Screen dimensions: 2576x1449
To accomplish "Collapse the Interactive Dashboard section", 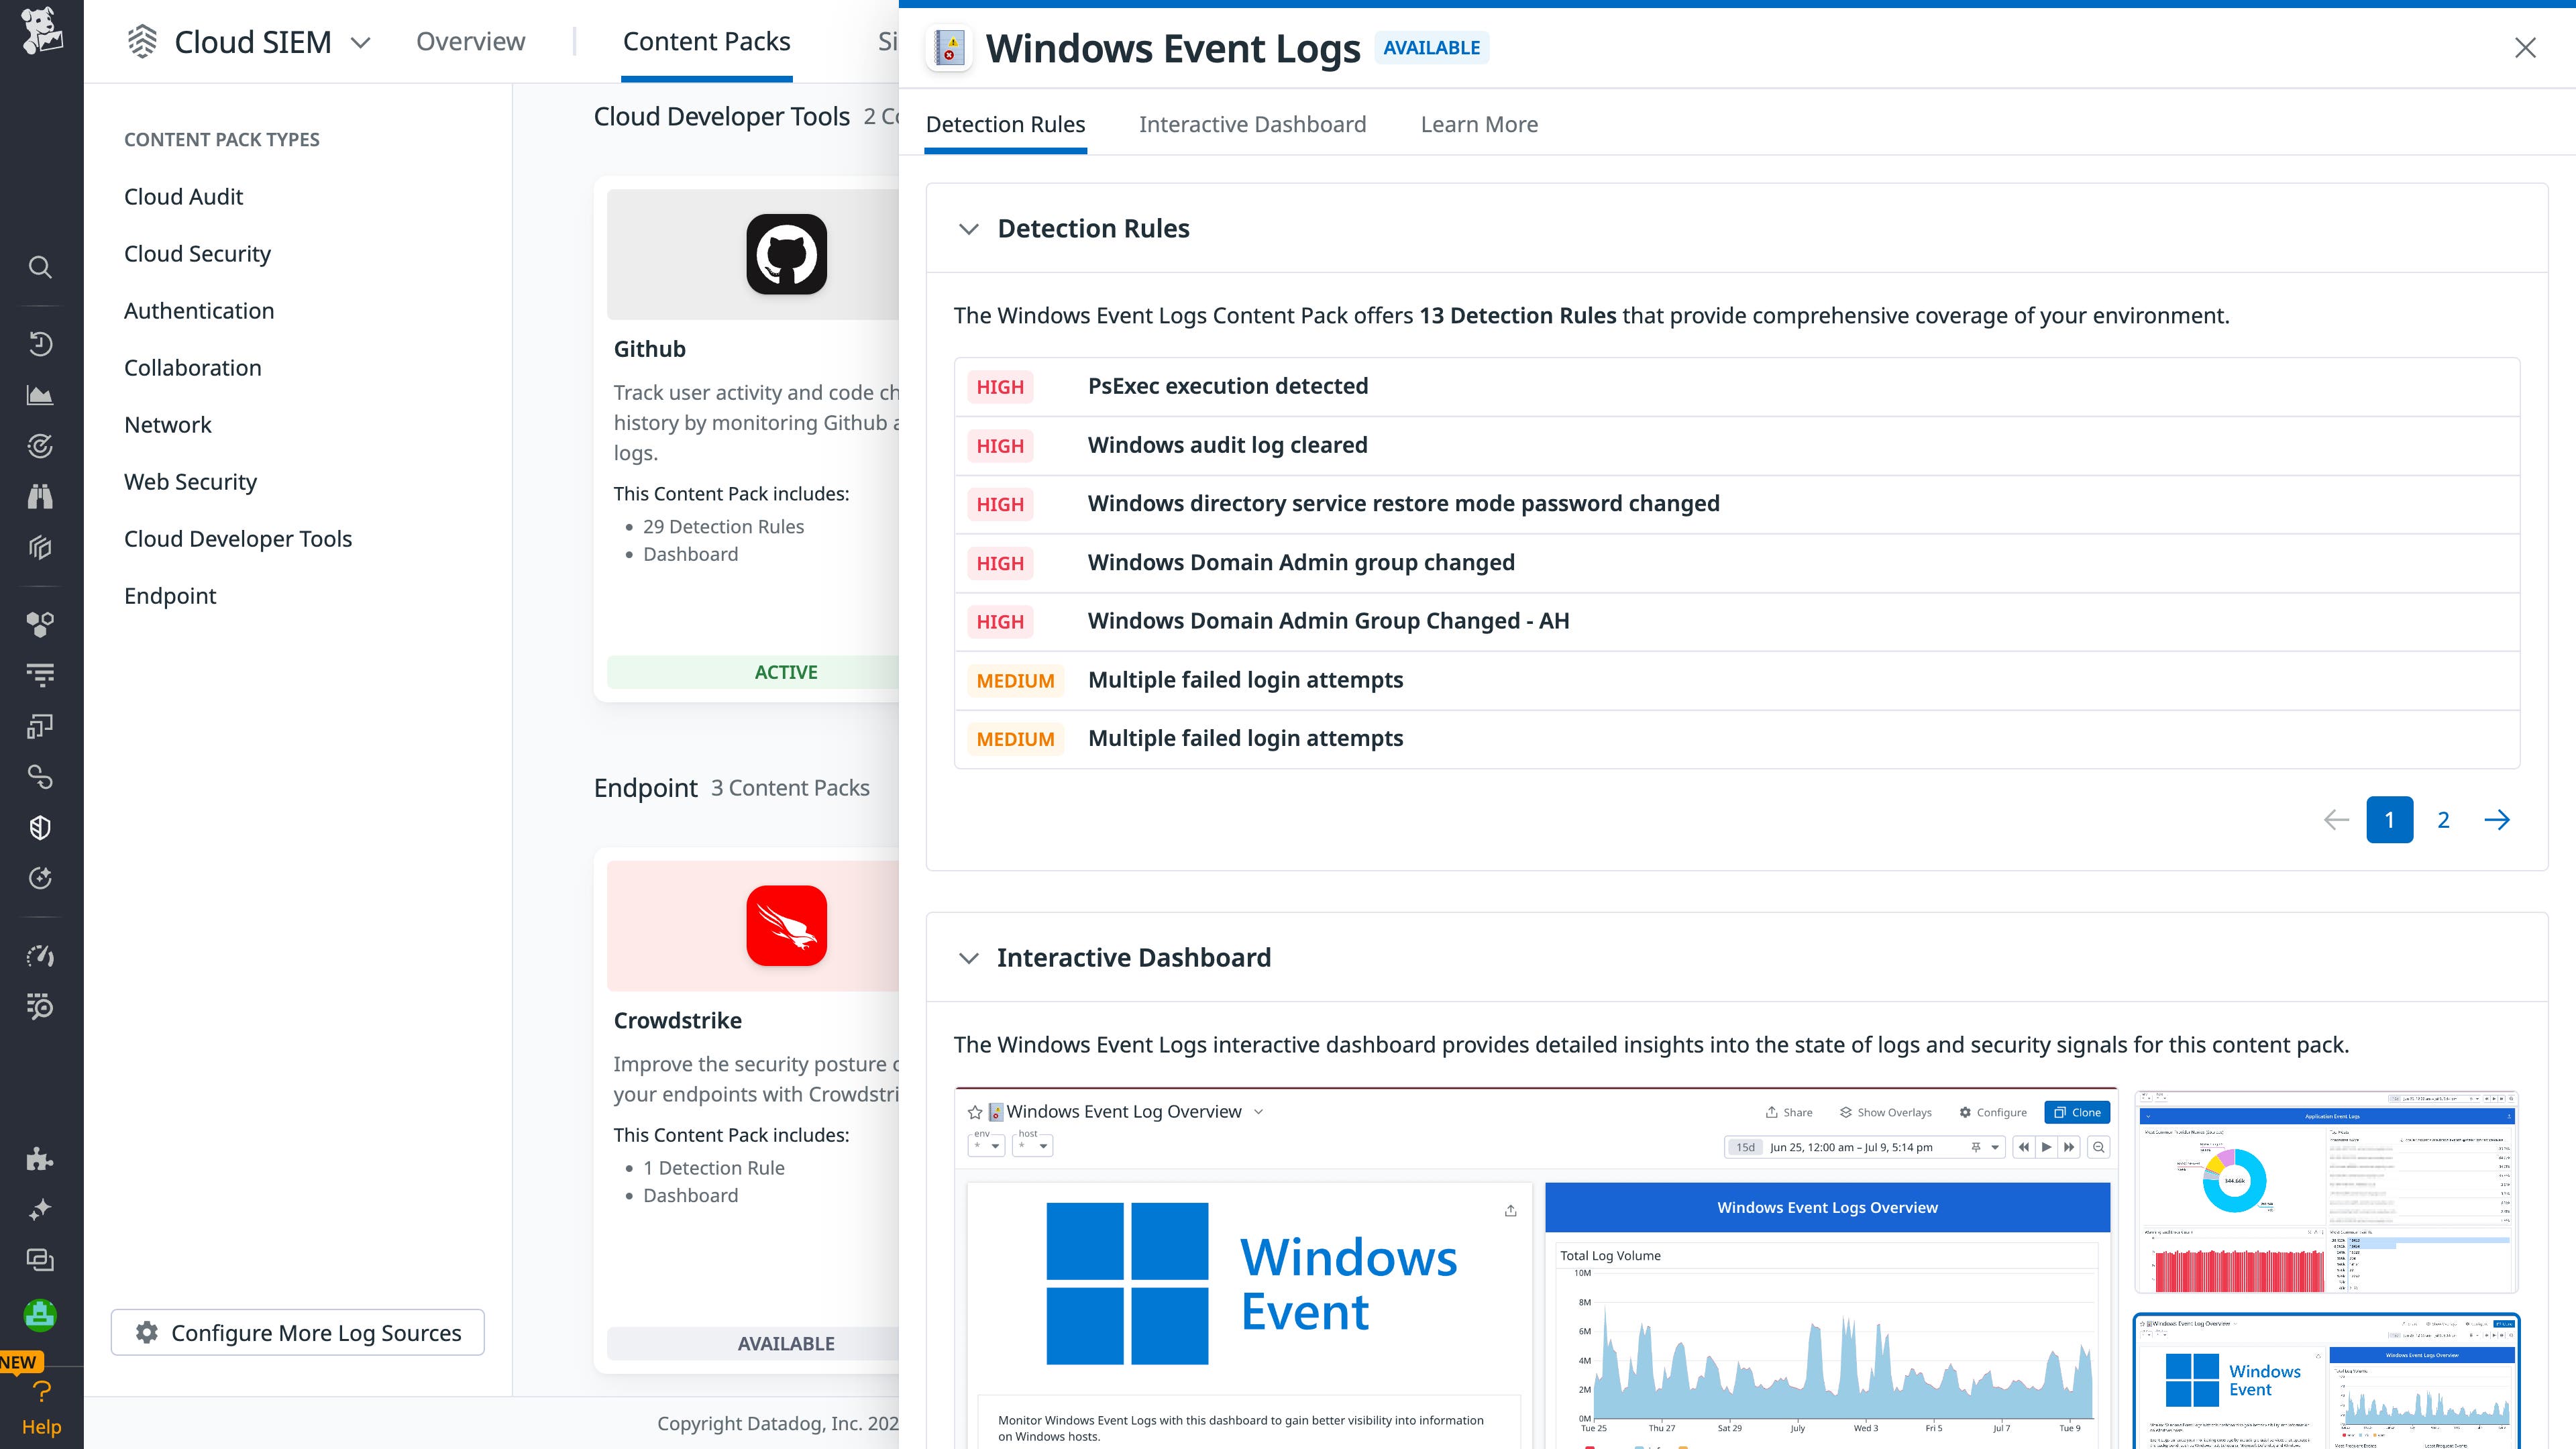I will (969, 957).
